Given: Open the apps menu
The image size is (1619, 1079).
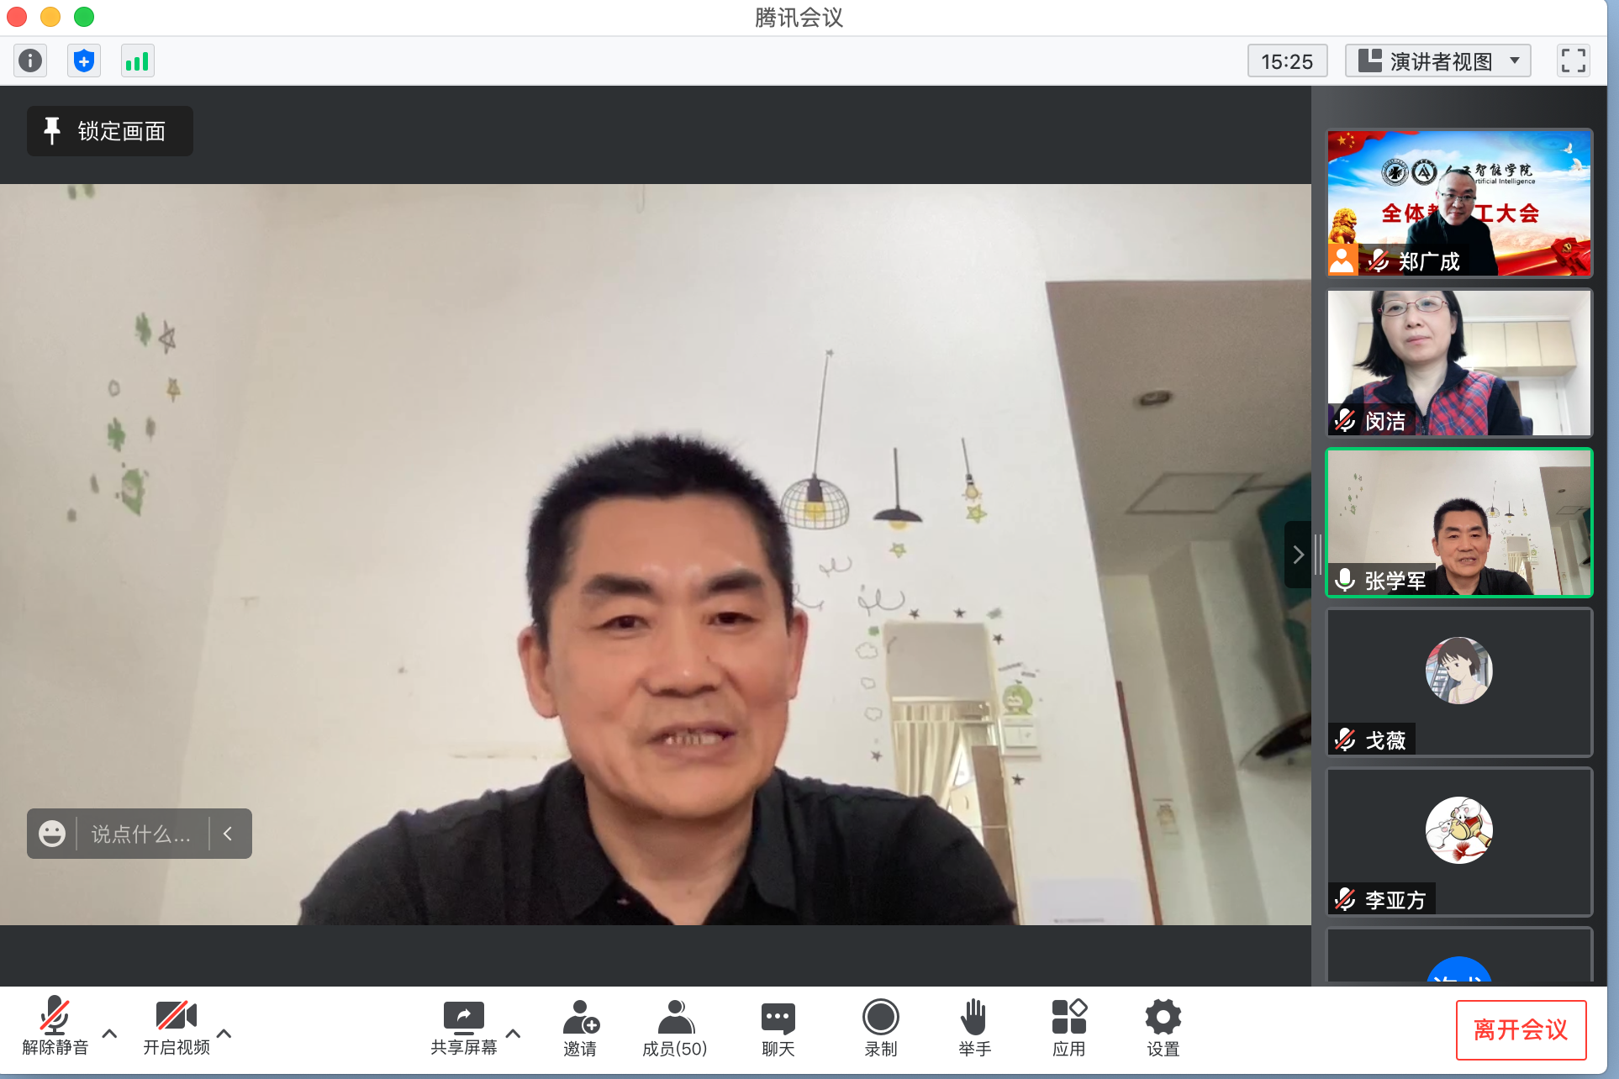Looking at the screenshot, I should [1068, 1028].
